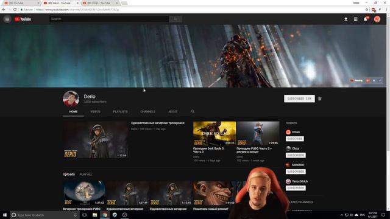Play the featured Derio video thumbnail
The image size is (390, 219).
95,140
